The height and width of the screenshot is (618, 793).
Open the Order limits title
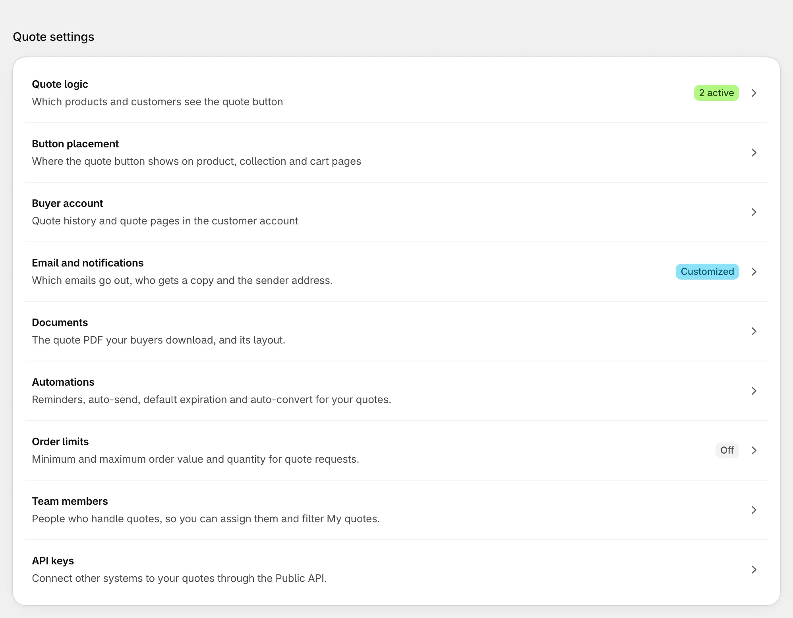point(60,442)
